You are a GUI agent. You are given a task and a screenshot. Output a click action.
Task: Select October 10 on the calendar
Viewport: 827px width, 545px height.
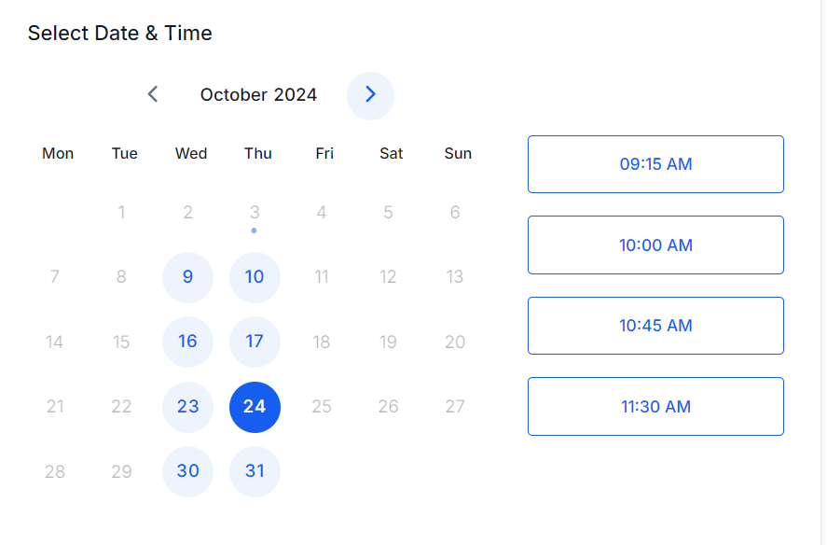coord(255,277)
